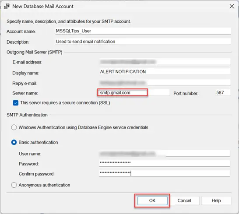The width and height of the screenshot is (239, 214).
Task: Click the Reply e-mail field
Action: pos(165,83)
